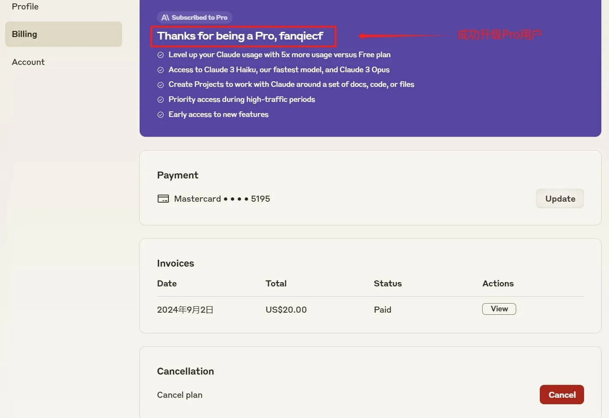Click the check icon beside Priority access
The width and height of the screenshot is (609, 418).
click(x=161, y=100)
